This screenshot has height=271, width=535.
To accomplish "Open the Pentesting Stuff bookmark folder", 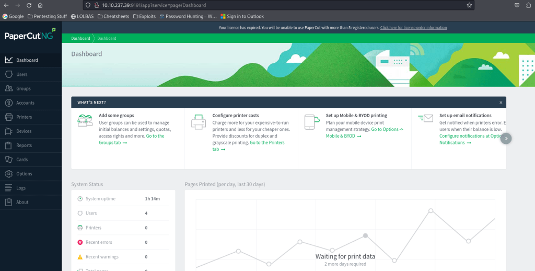I will pyautogui.click(x=47, y=16).
